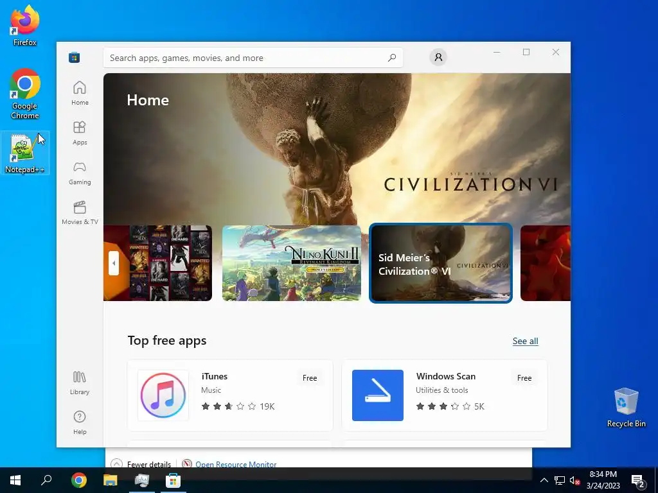Minimize the Microsoft Store window
The height and width of the screenshot is (493, 658).
(x=497, y=52)
